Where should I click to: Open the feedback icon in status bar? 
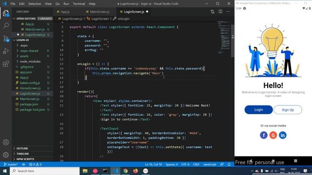(222, 164)
